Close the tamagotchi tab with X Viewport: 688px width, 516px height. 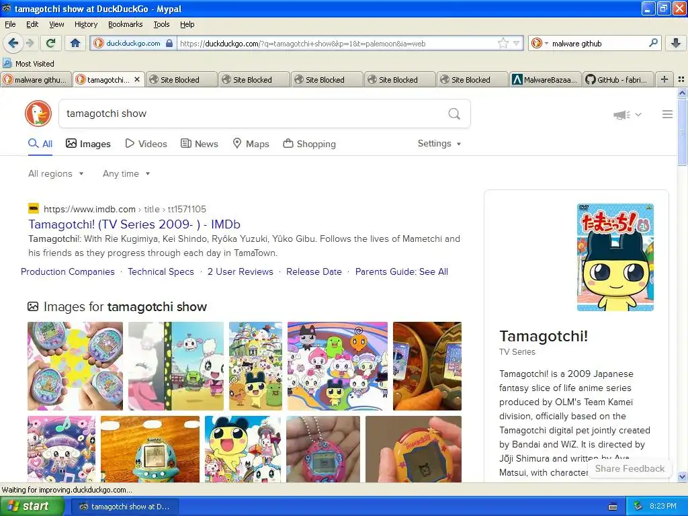(x=137, y=79)
